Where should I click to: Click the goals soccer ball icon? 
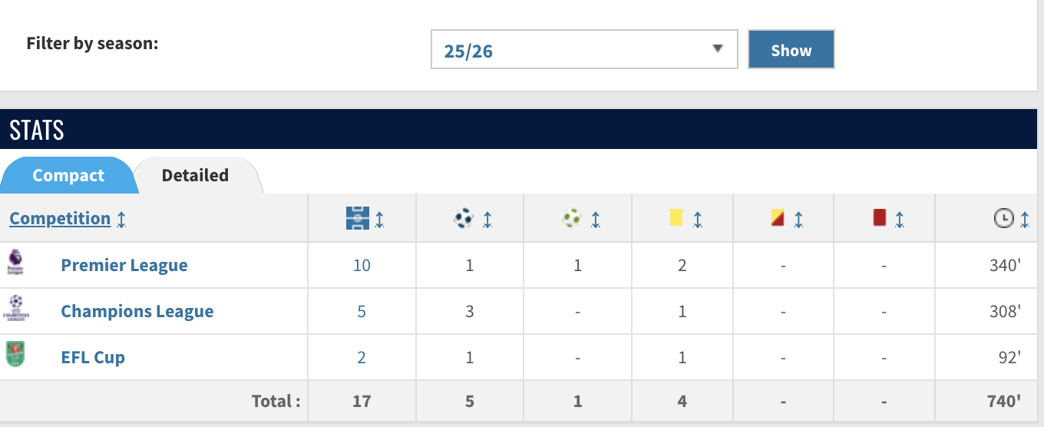pos(464,219)
